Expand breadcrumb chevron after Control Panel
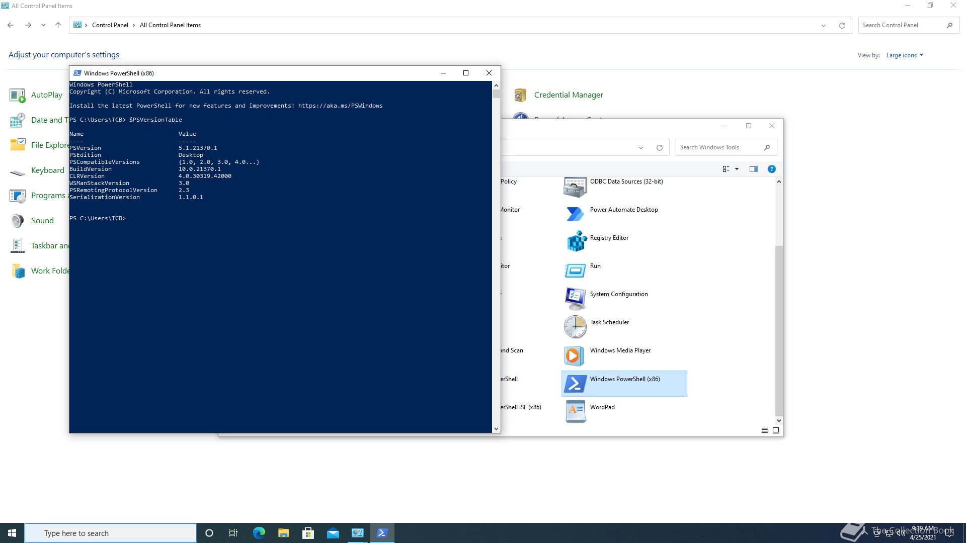 134,25
